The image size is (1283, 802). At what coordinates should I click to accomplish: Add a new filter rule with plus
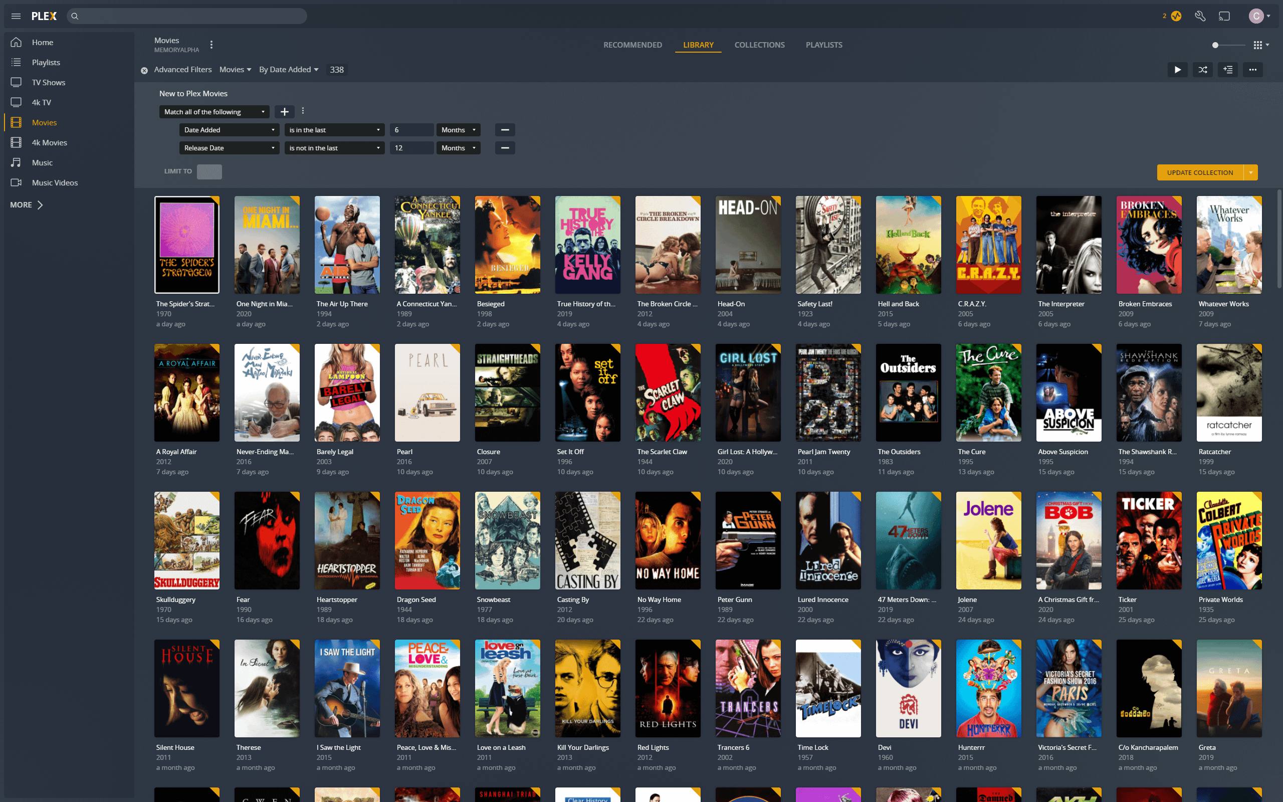[x=284, y=112]
